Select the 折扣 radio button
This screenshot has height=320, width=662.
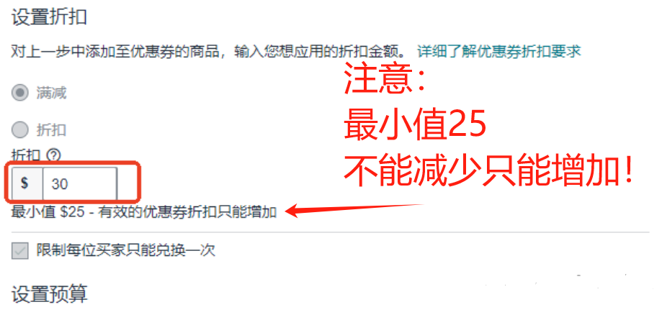pyautogui.click(x=20, y=130)
